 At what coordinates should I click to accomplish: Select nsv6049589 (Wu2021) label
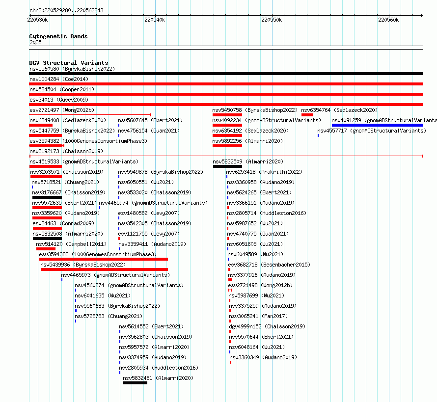[255, 254]
